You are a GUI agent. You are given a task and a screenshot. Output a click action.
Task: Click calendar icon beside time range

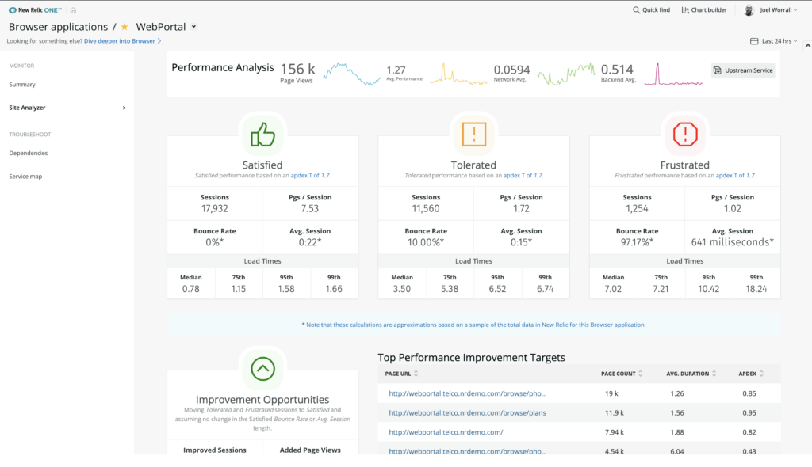(x=754, y=41)
